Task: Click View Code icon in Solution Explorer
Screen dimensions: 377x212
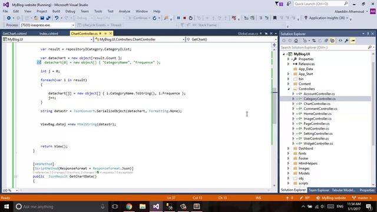Action: [340, 41]
